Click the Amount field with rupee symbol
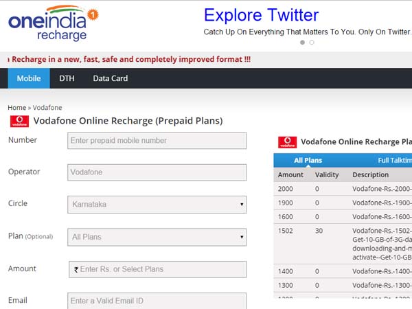Viewport: 412px width, 309px height. (157, 269)
